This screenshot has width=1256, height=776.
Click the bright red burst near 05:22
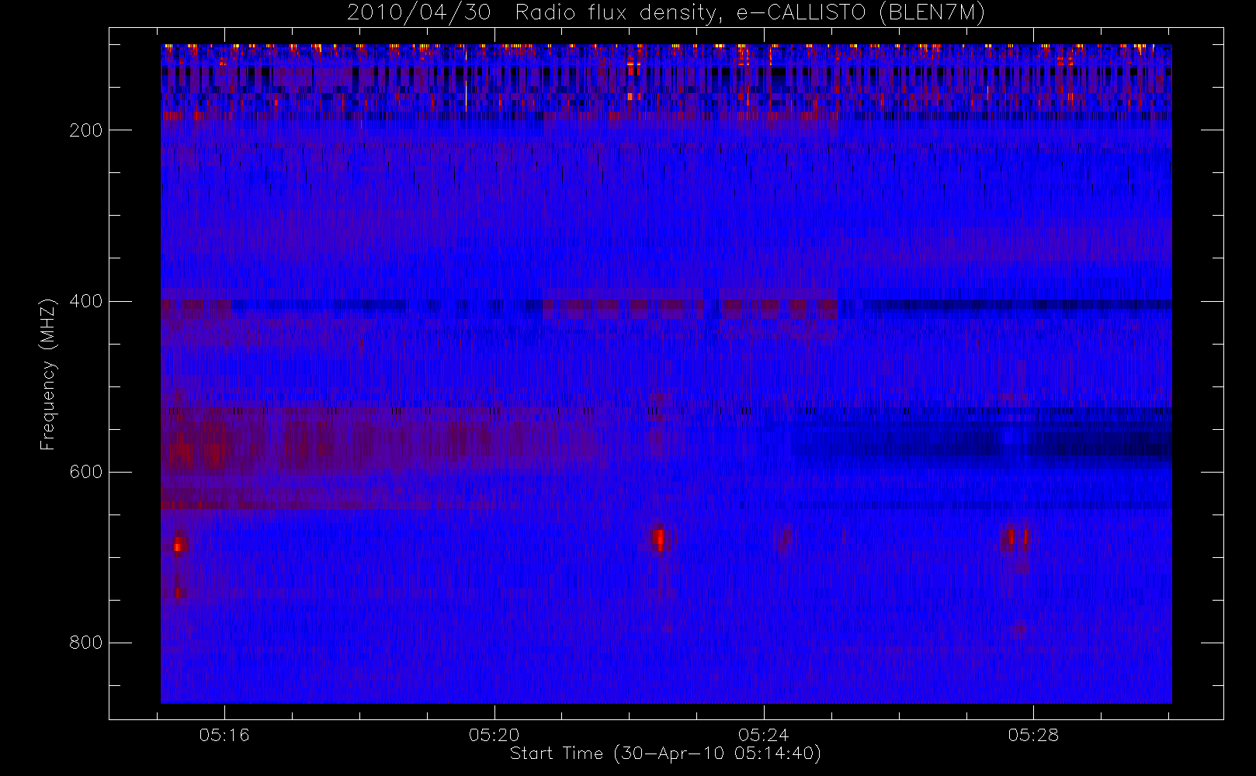pyautogui.click(x=660, y=539)
